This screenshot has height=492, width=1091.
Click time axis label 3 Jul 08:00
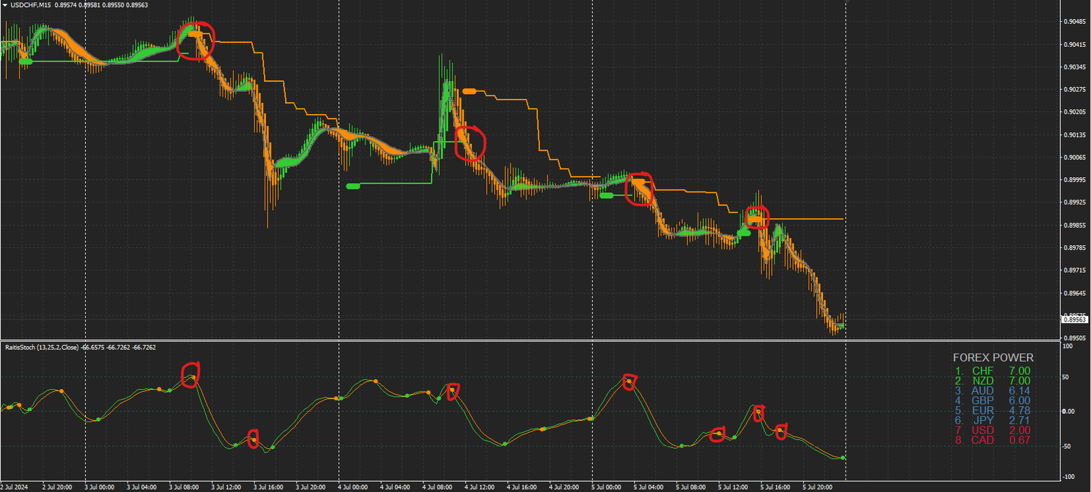184,487
